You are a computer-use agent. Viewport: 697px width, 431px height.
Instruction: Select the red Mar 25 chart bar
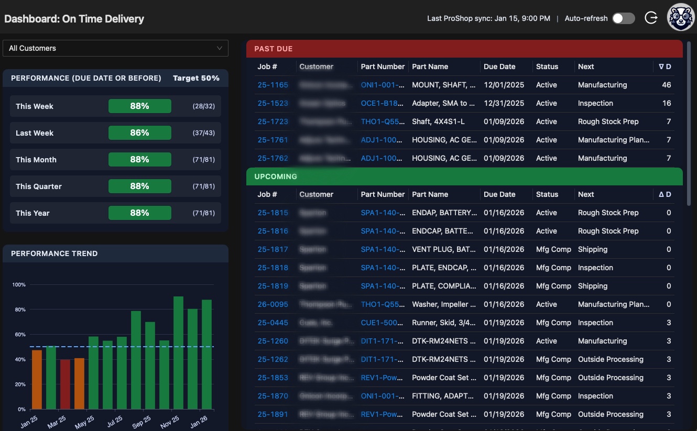(x=65, y=384)
